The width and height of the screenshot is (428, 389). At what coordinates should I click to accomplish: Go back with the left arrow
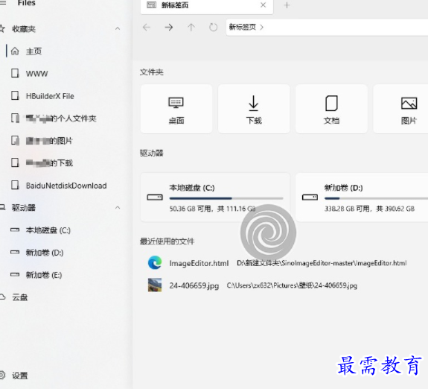(x=147, y=28)
